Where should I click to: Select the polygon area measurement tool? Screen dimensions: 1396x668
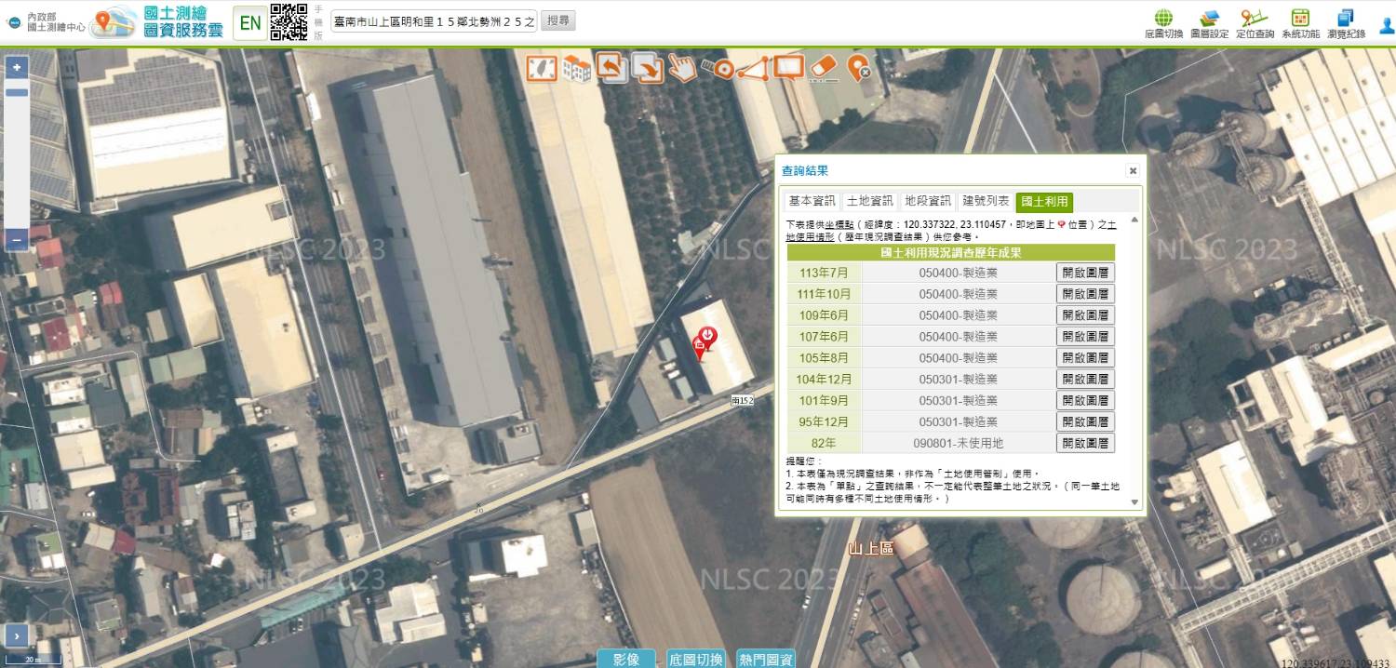click(753, 68)
